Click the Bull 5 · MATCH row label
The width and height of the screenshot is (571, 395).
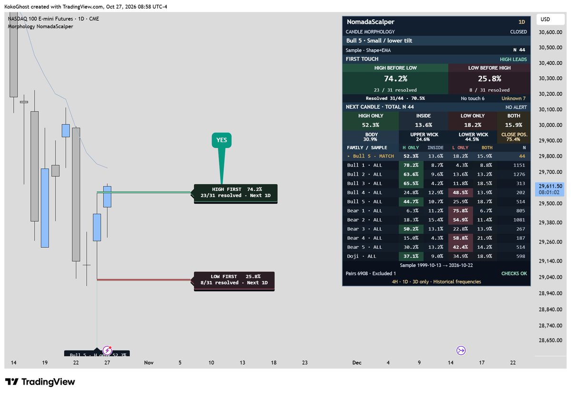pyautogui.click(x=371, y=156)
